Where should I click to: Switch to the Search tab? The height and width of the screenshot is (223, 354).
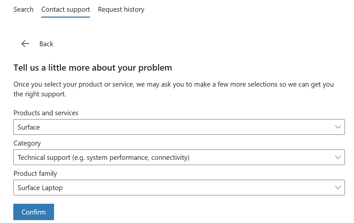click(x=23, y=9)
